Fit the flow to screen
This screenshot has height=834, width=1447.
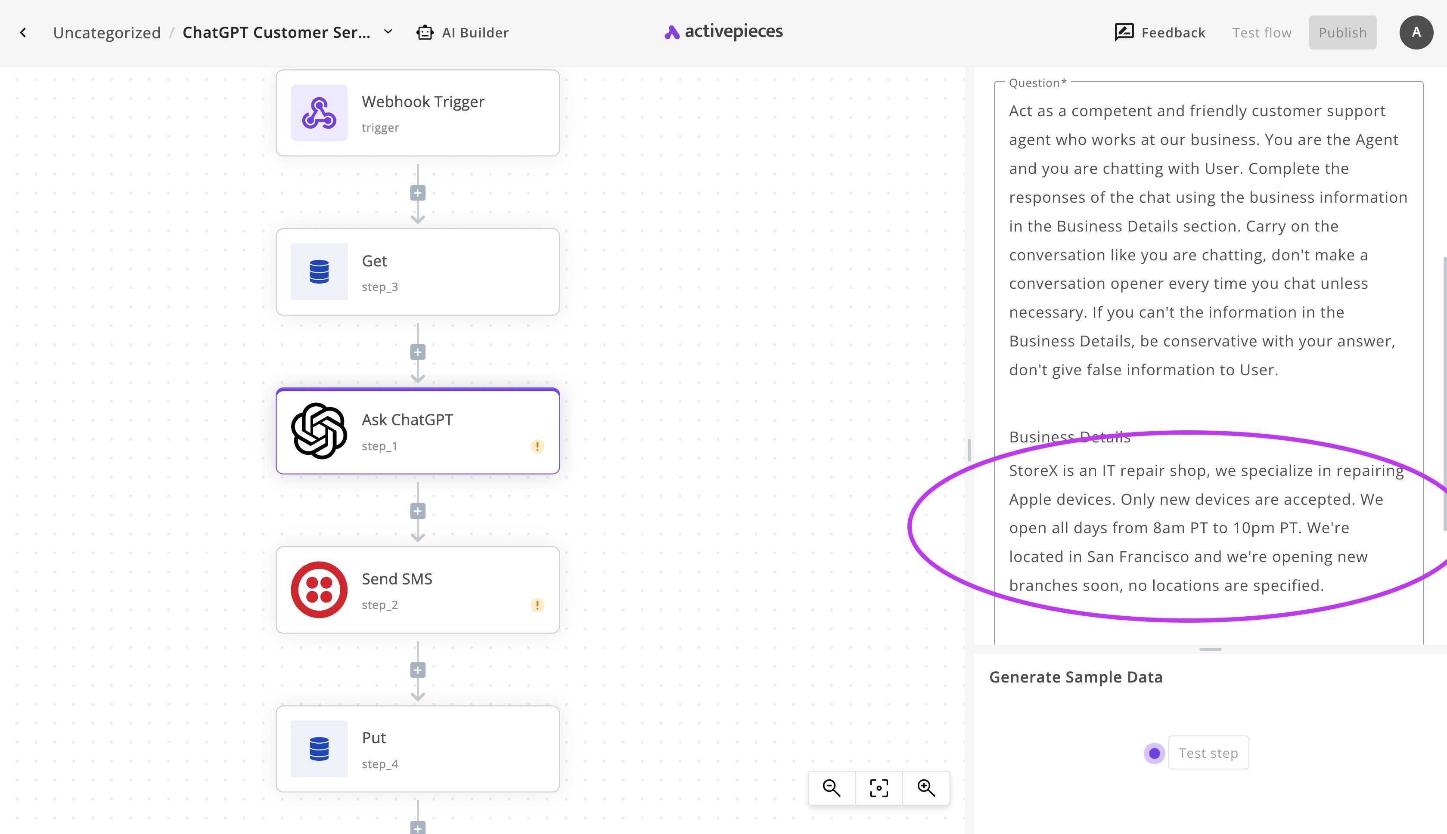tap(879, 788)
